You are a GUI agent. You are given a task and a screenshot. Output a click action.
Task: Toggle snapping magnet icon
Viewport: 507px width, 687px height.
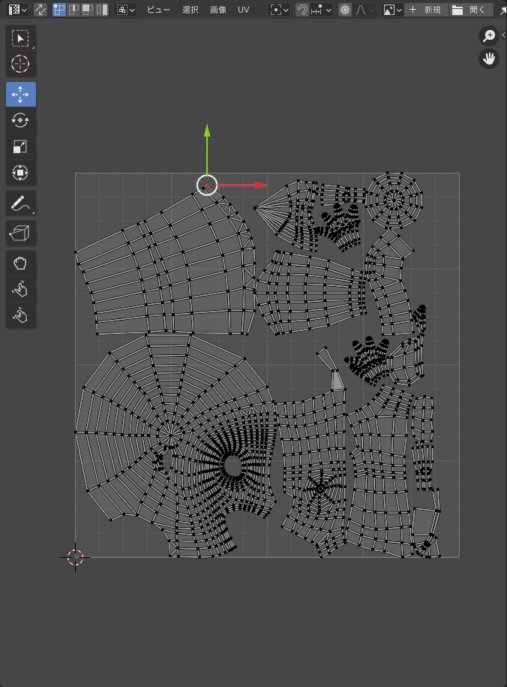(x=301, y=10)
